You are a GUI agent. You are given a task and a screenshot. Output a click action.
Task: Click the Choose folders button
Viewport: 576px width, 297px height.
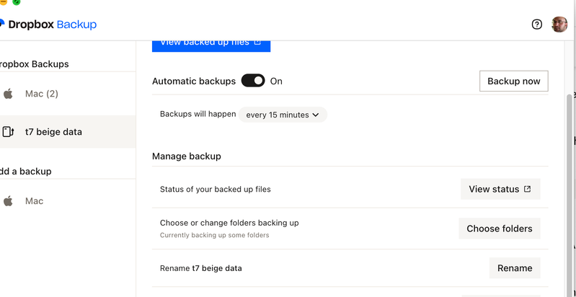click(499, 229)
